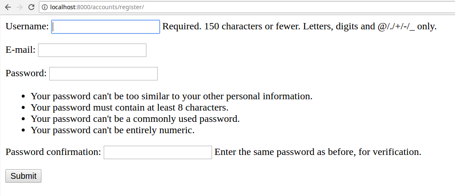Click into the E-mail text box
455x196 pixels.
(92, 50)
